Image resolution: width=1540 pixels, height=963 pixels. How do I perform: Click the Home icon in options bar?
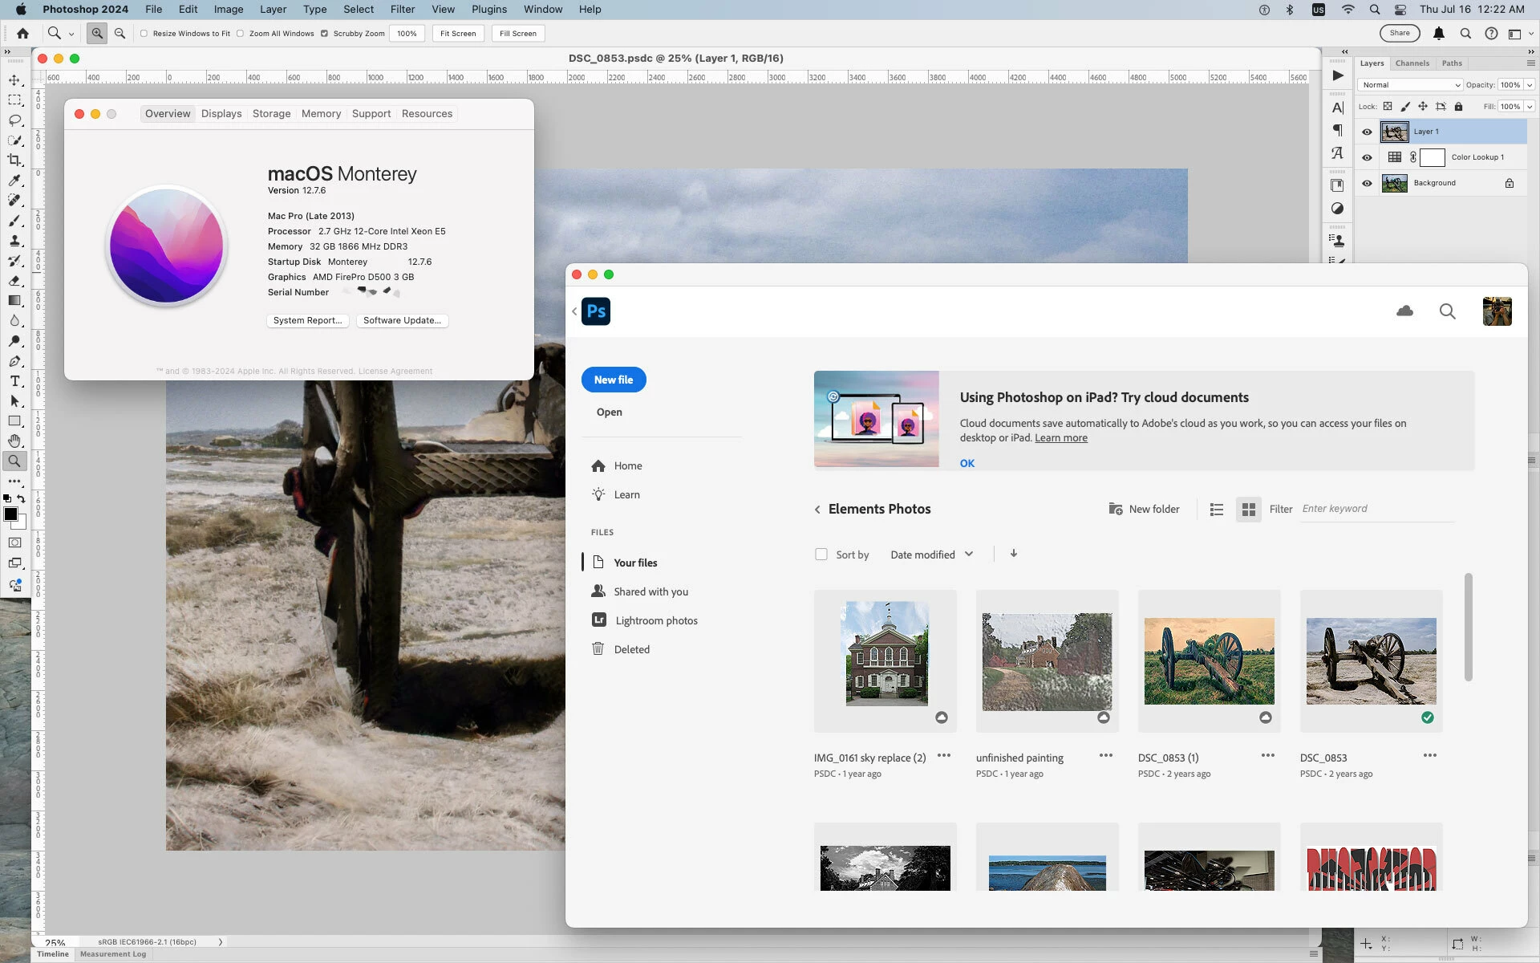click(22, 34)
